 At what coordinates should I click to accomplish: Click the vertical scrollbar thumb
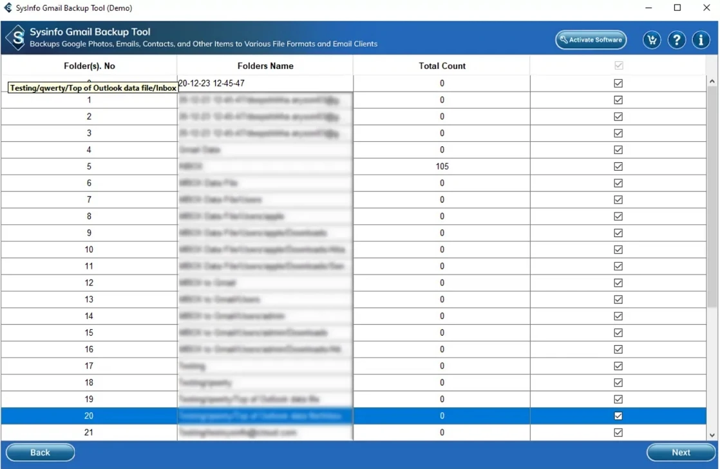(712, 196)
